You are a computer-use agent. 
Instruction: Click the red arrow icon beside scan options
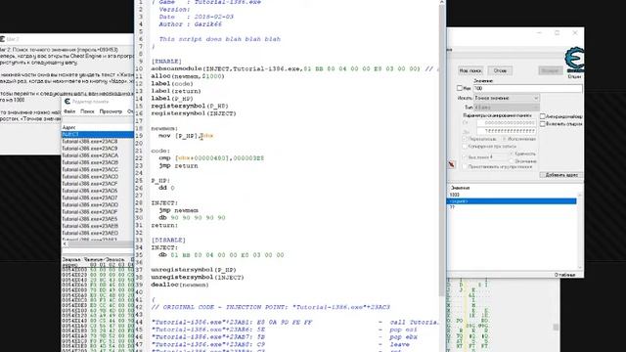(452, 164)
